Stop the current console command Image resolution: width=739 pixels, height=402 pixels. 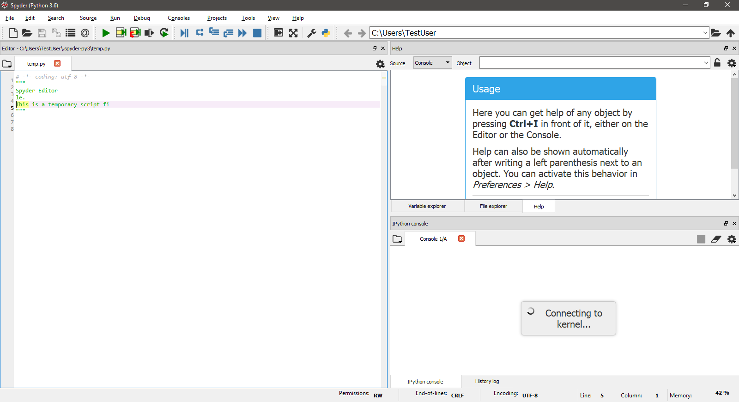(701, 239)
